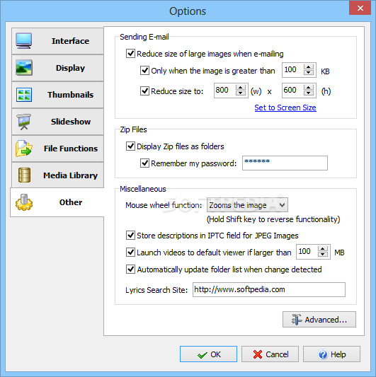Screen dimensions: 376x377
Task: Switch to the Display tab
Action: click(x=57, y=68)
